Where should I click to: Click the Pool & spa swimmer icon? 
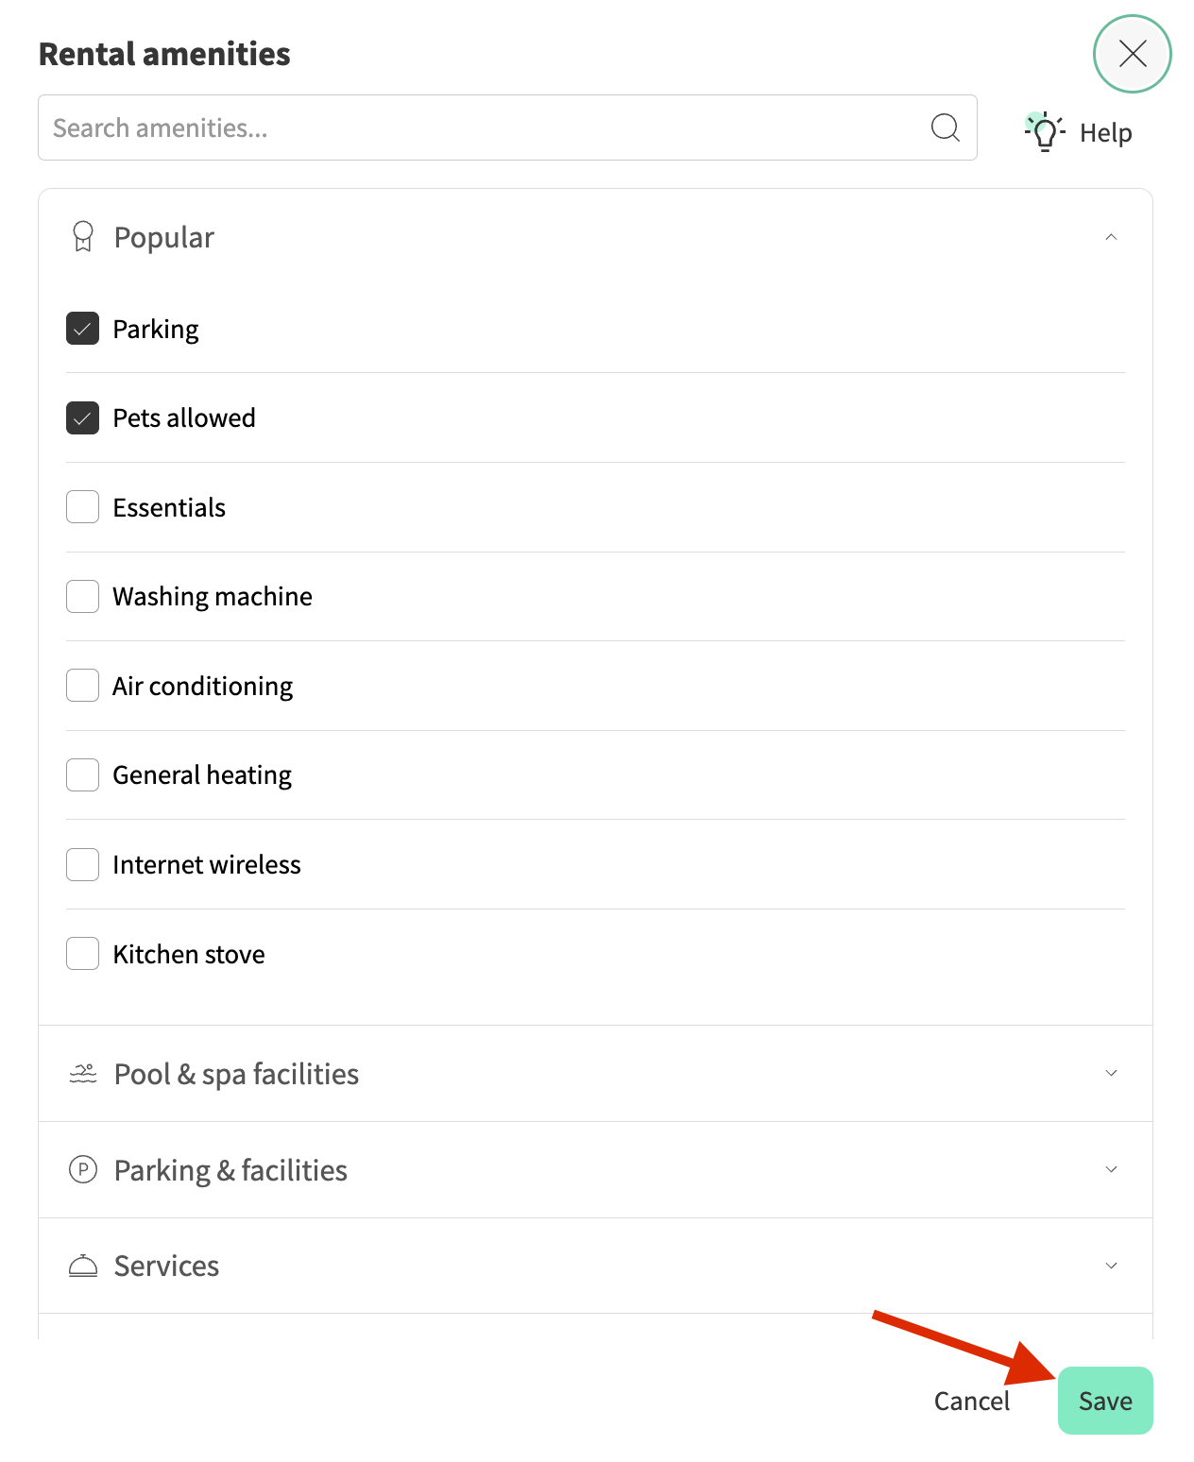pyautogui.click(x=83, y=1074)
